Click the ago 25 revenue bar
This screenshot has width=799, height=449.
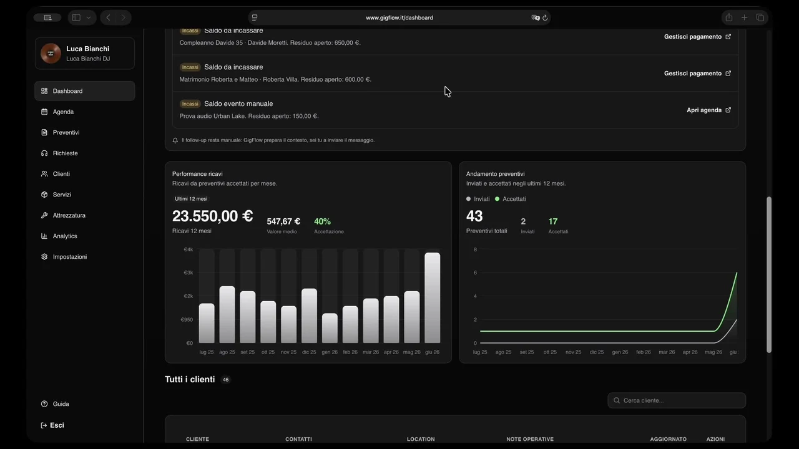[227, 314]
